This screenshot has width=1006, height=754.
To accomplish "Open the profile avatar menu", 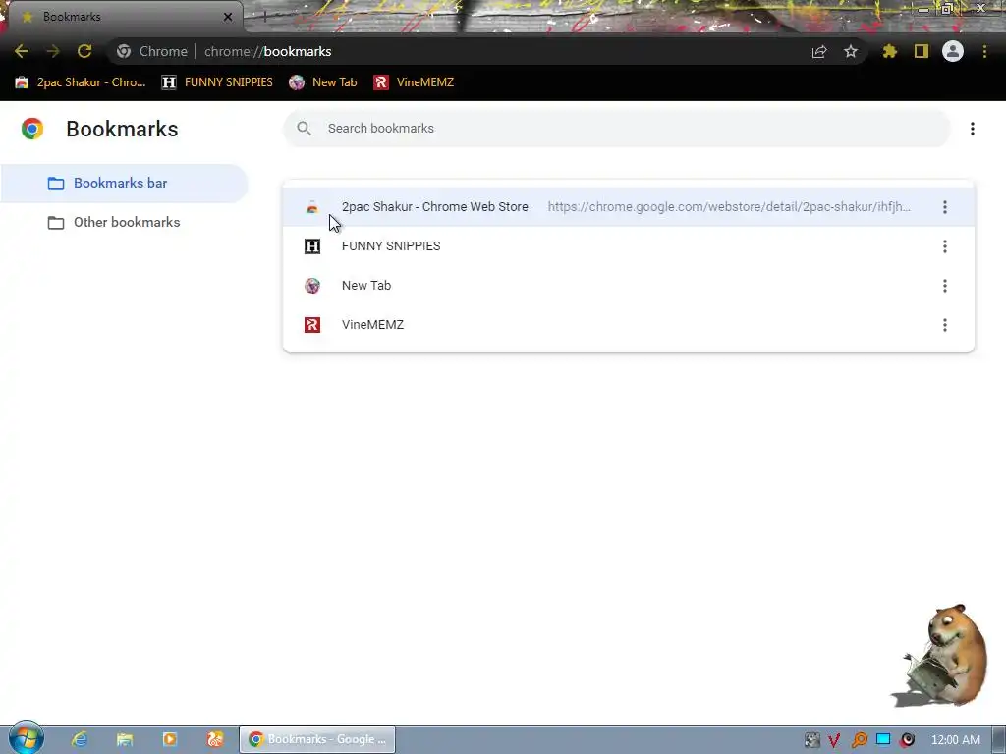I will (953, 51).
